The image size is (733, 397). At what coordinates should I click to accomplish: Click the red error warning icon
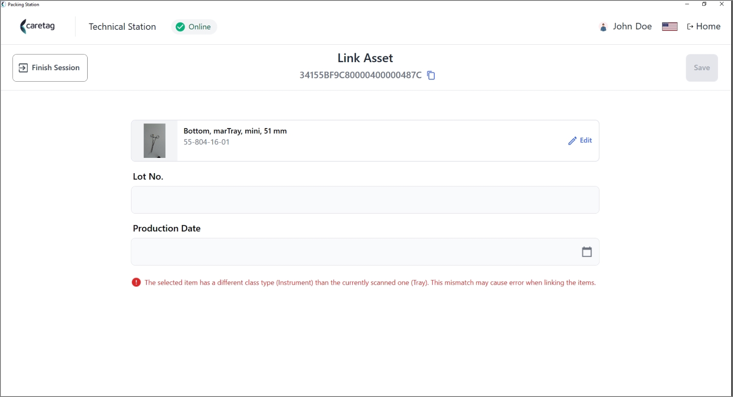tap(136, 282)
